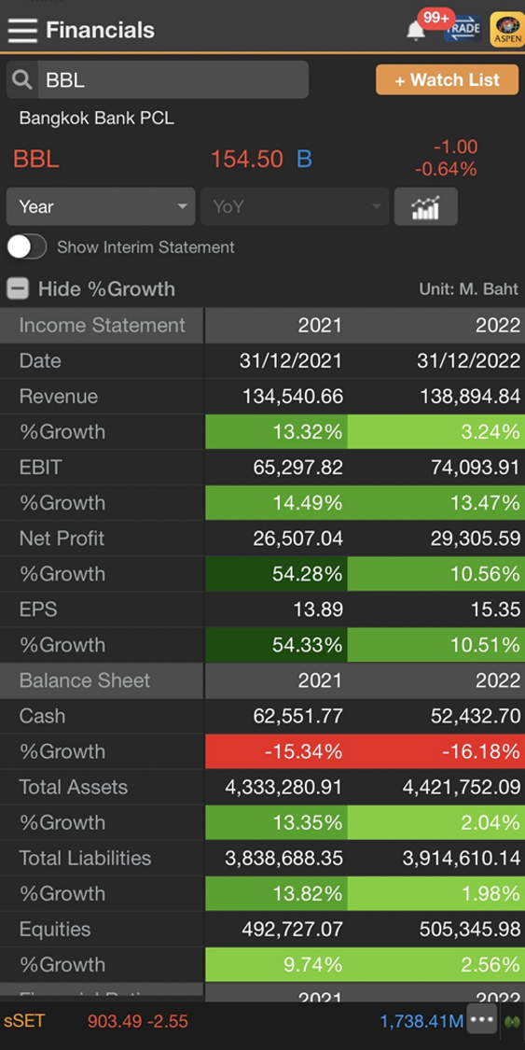Select the 13.32% revenue growth cell
The width and height of the screenshot is (525, 1050).
[x=275, y=432]
